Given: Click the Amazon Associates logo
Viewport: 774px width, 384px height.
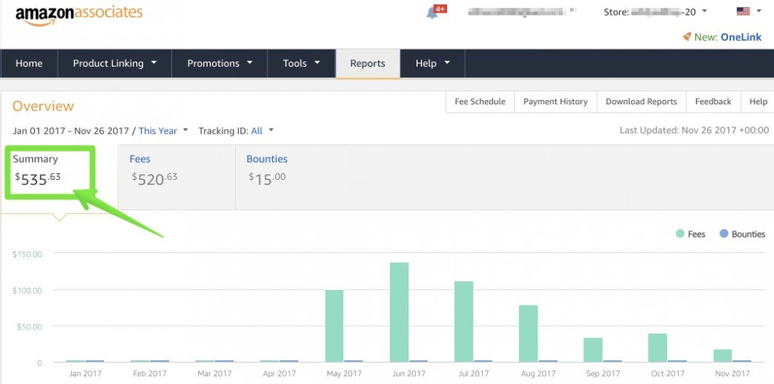Looking at the screenshot, I should tap(79, 14).
